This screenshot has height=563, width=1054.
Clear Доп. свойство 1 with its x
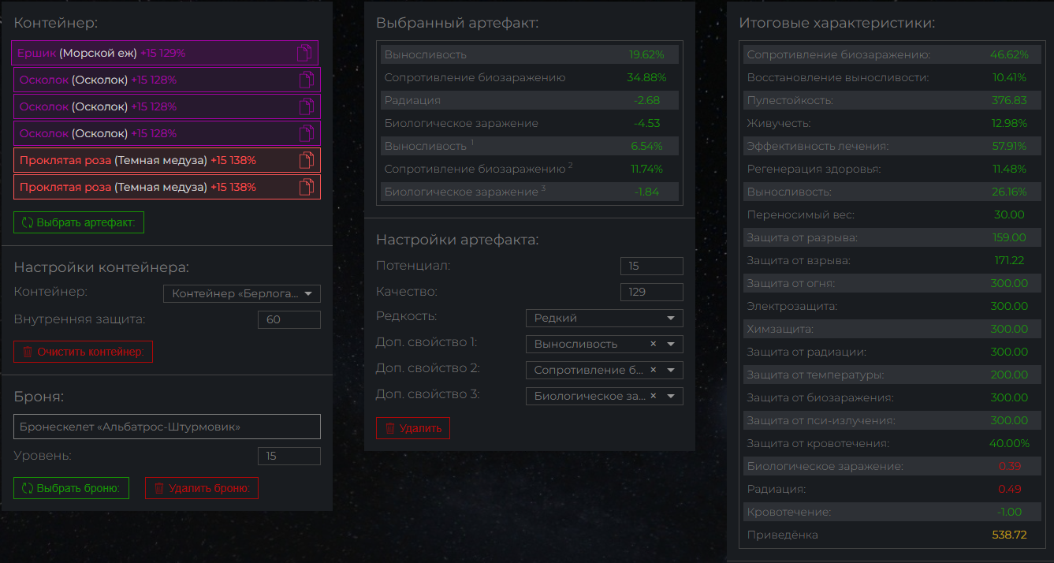click(653, 344)
